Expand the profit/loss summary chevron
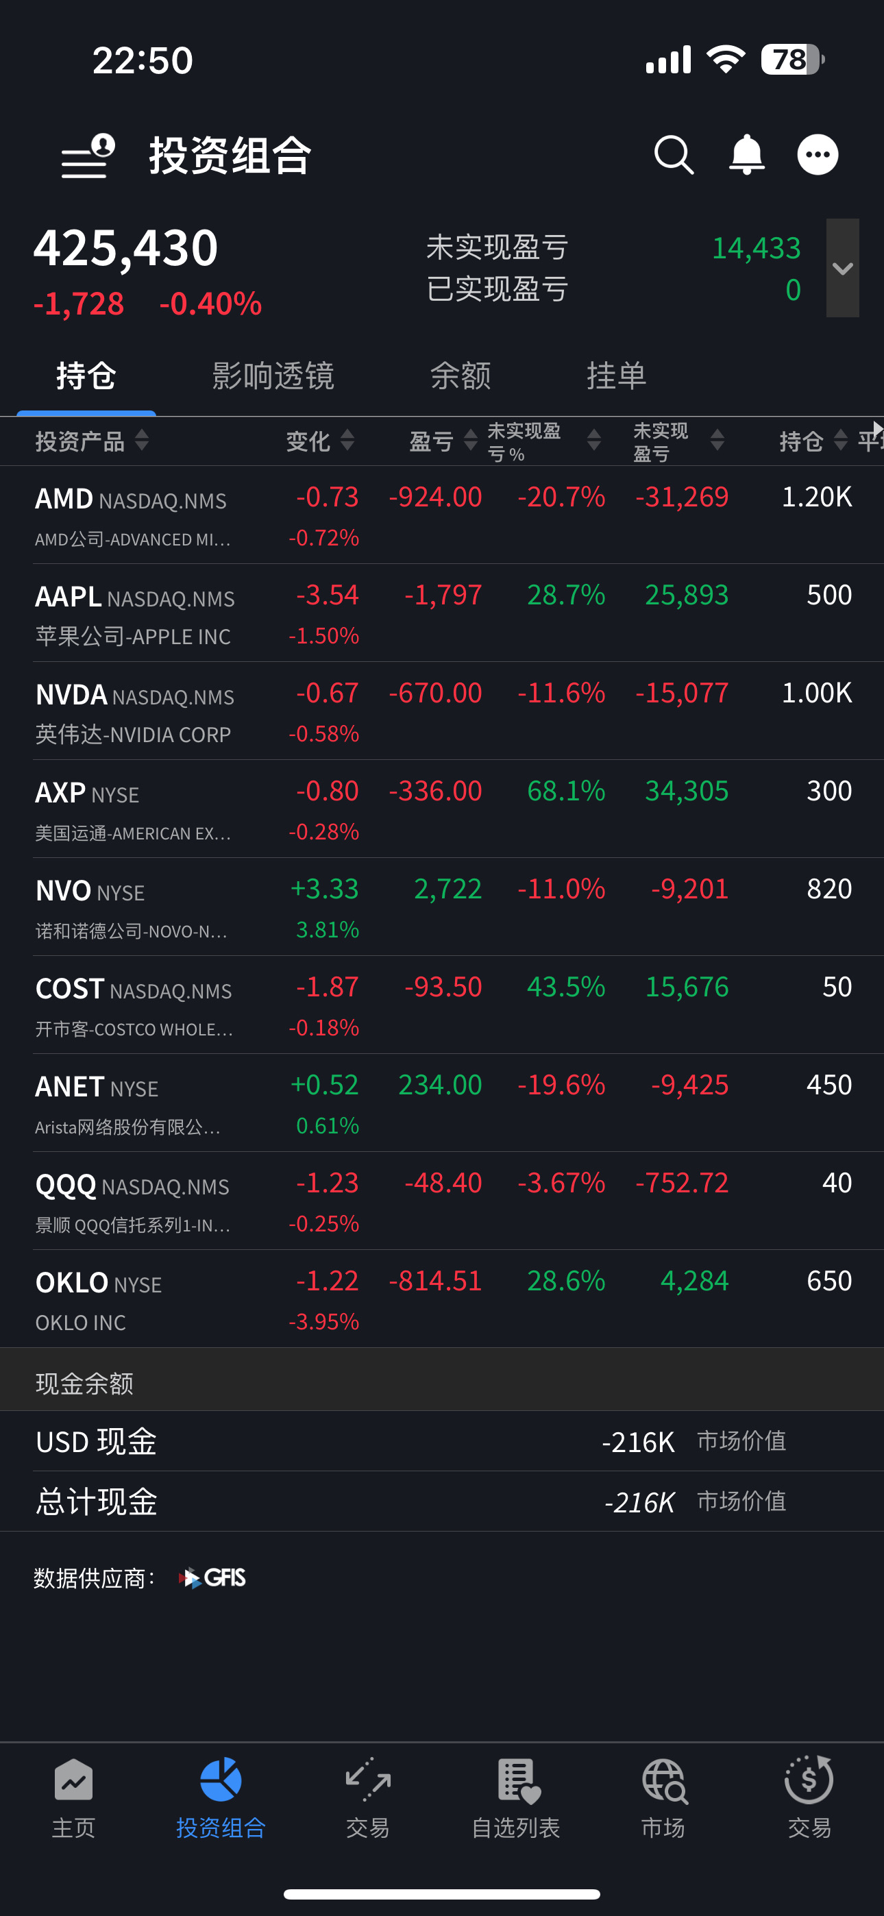This screenshot has width=884, height=1916. [842, 268]
